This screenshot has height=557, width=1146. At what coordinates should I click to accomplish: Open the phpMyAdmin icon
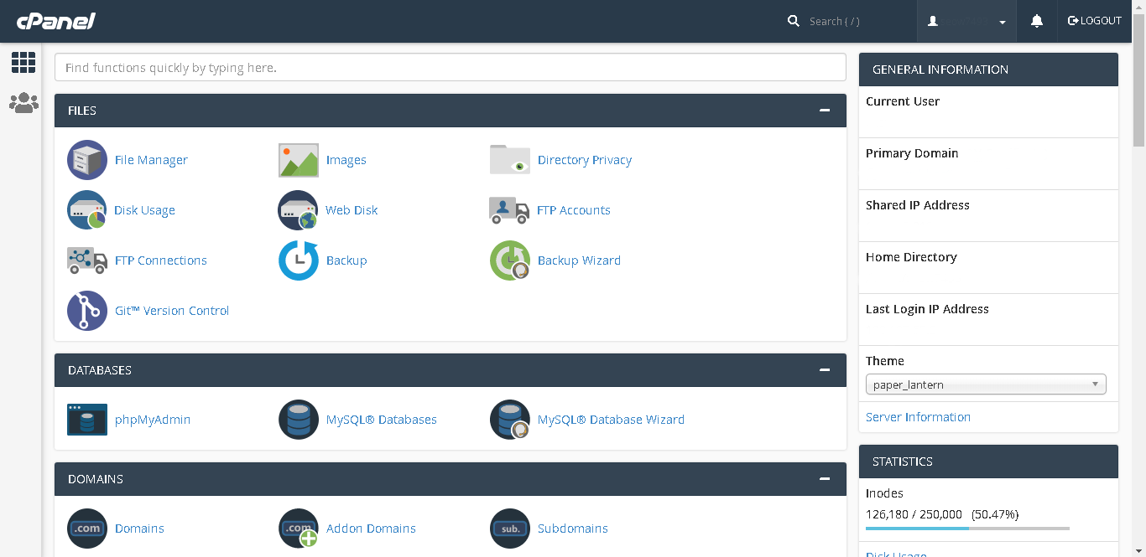click(87, 420)
